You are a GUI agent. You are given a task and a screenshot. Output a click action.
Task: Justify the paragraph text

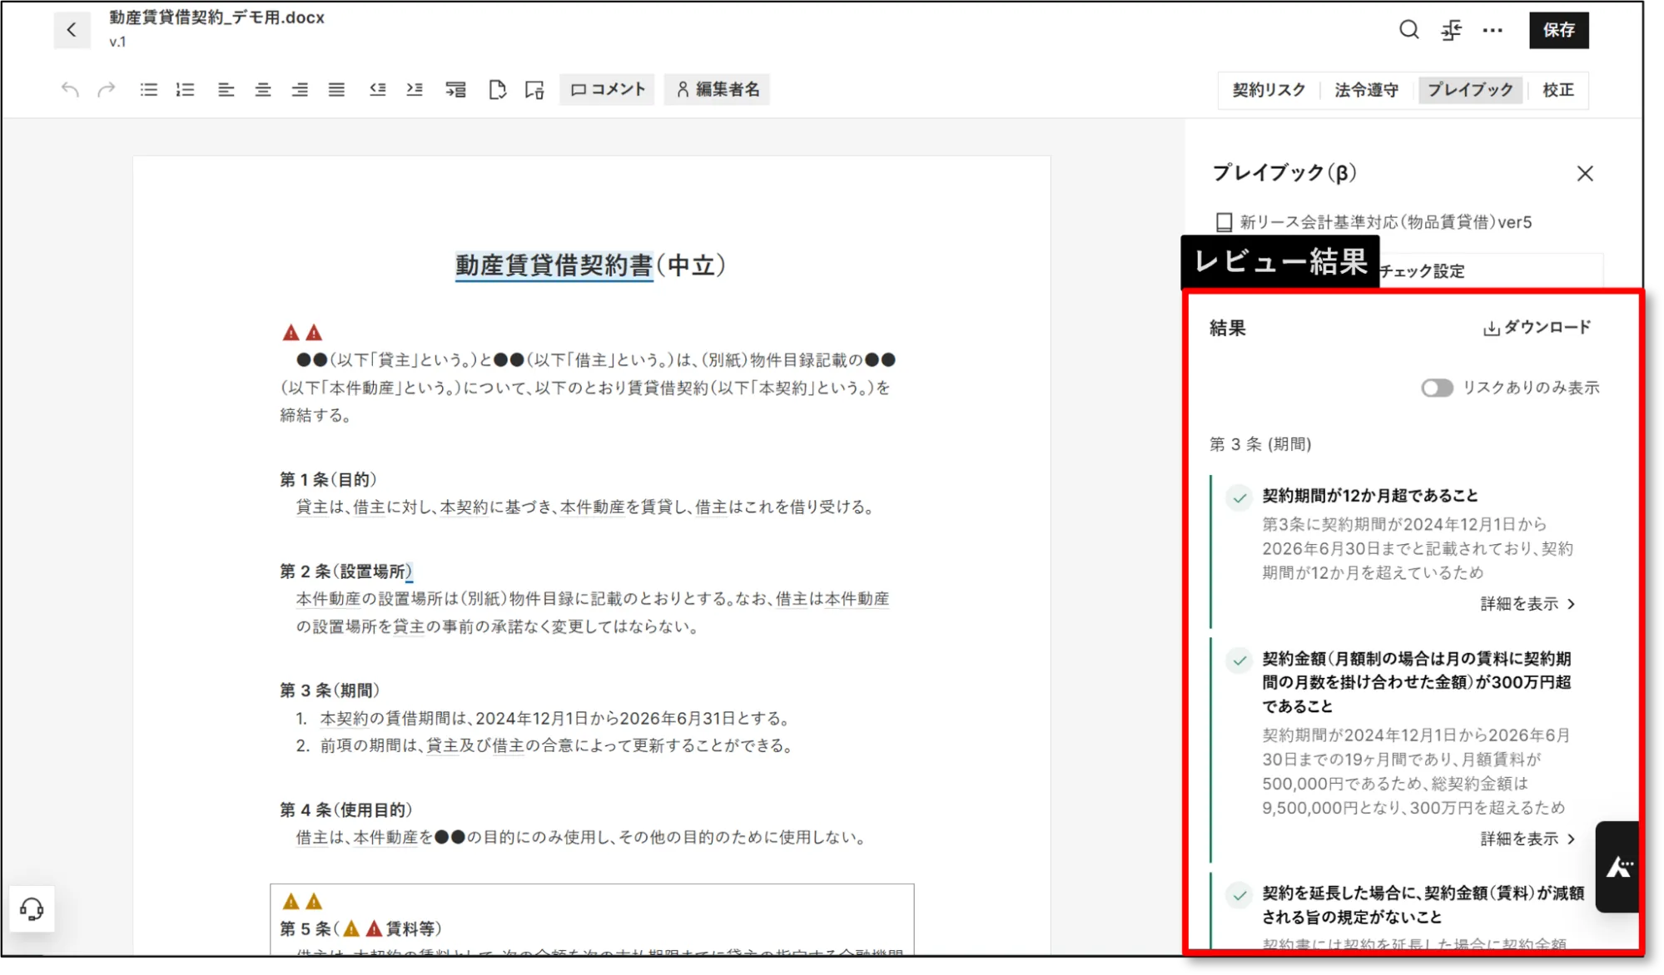(336, 89)
